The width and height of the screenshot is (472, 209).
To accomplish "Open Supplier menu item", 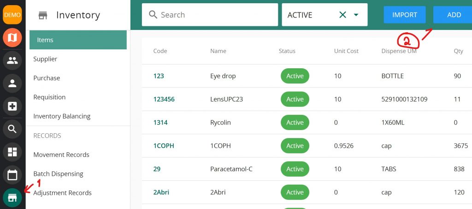I will click(x=45, y=59).
